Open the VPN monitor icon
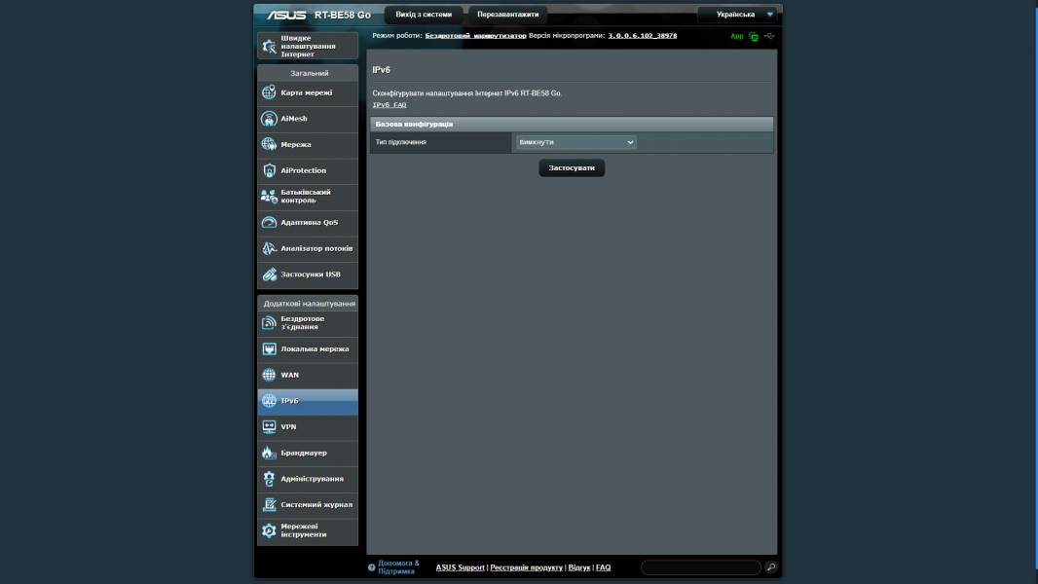1038x584 pixels. 270,426
